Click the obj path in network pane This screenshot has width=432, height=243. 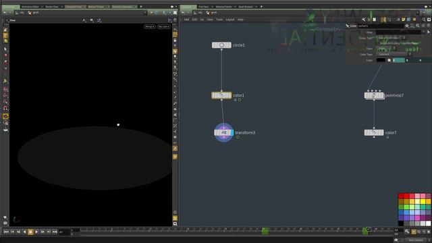click(198, 13)
